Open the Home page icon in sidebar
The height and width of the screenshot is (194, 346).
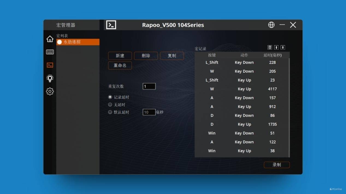pyautogui.click(x=50, y=39)
